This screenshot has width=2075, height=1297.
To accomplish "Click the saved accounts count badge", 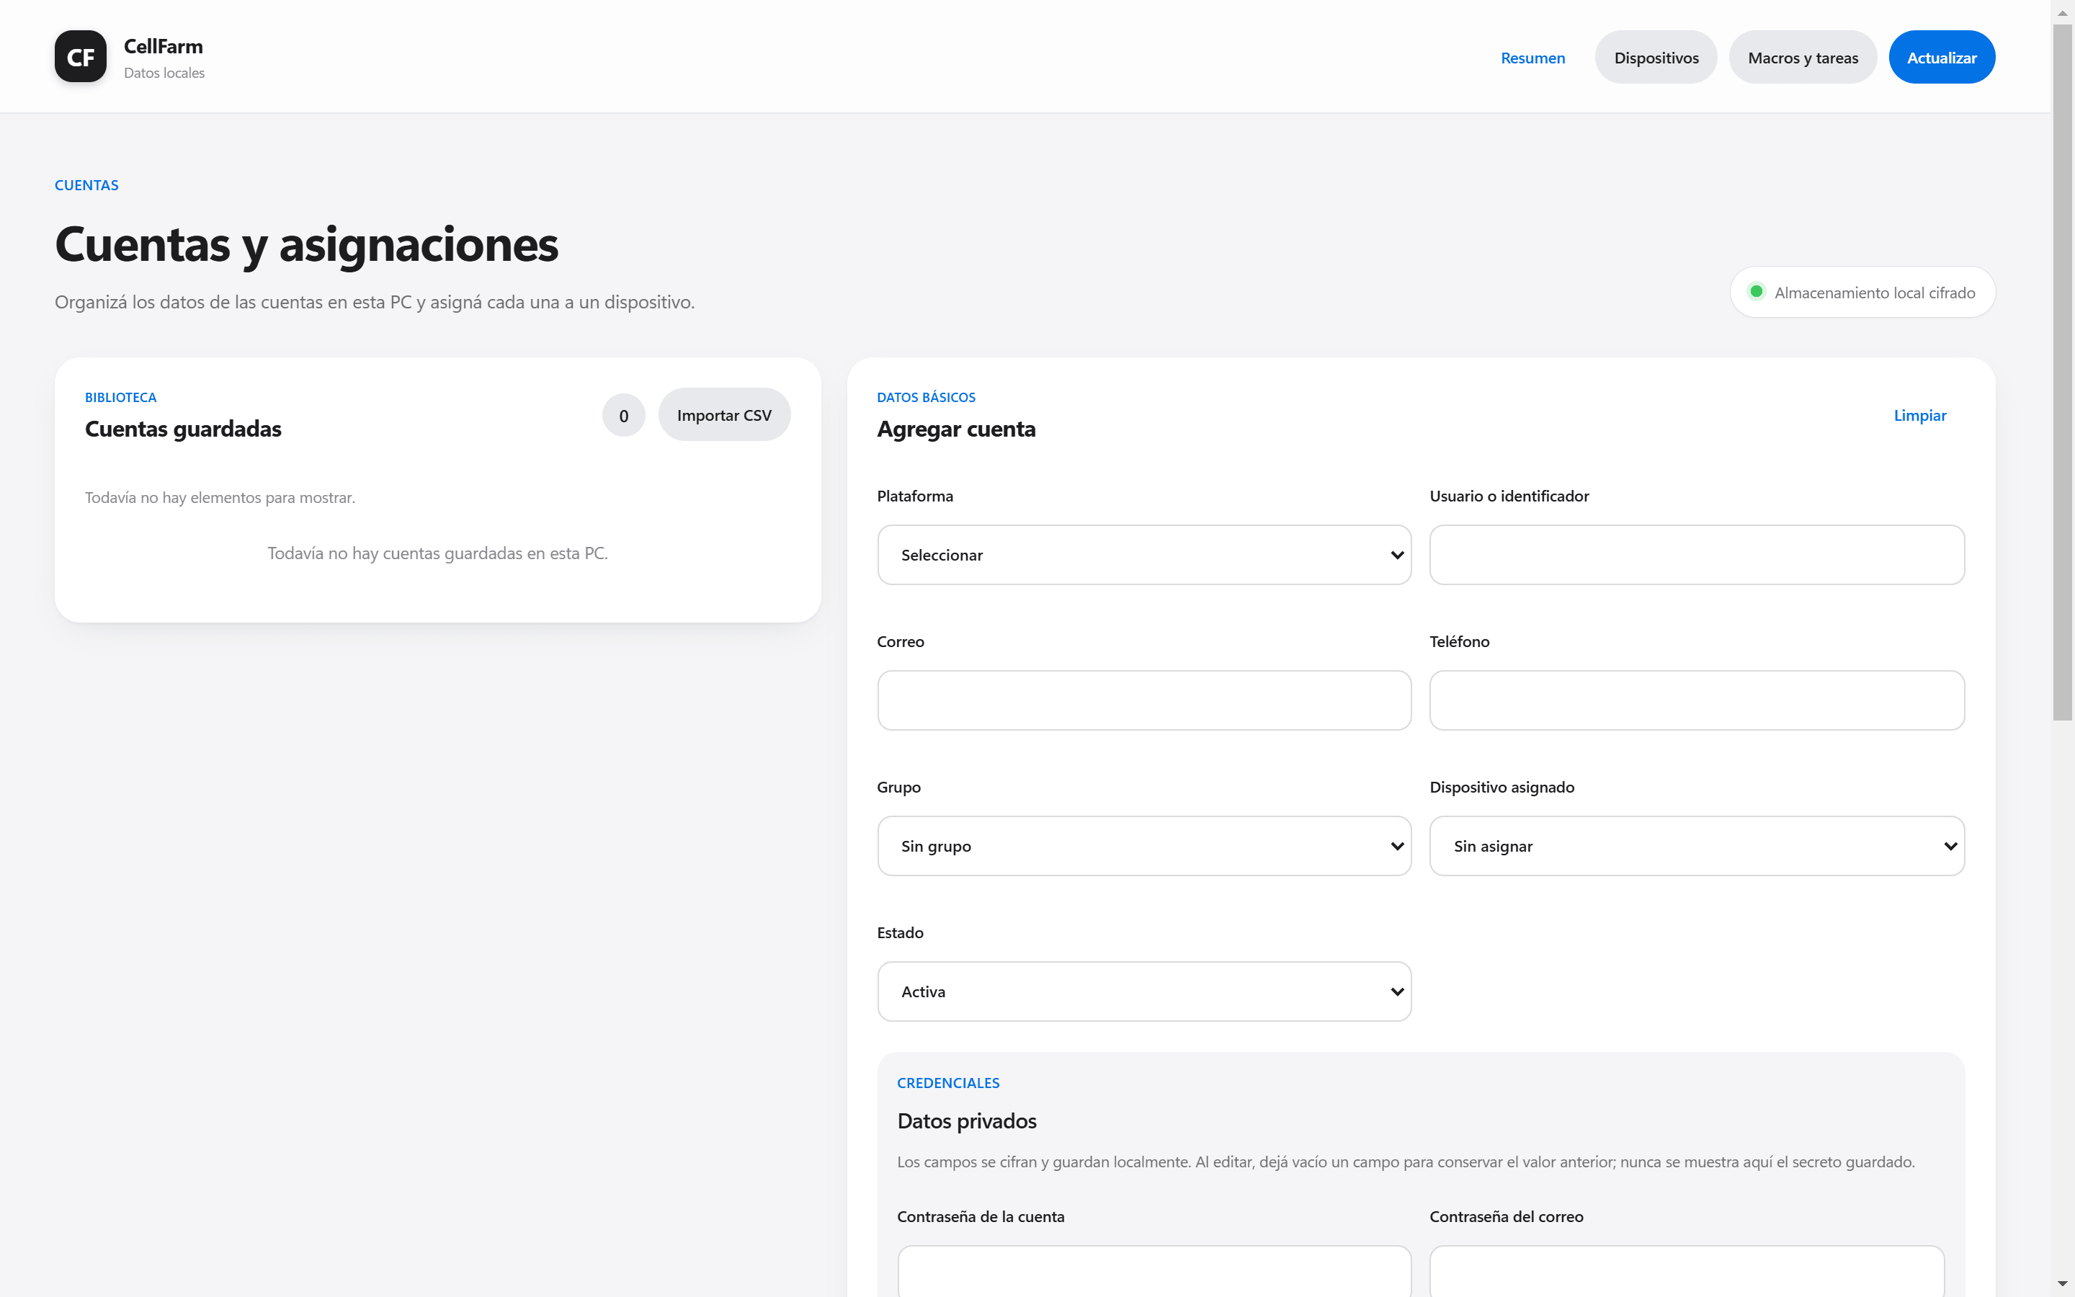I will (623, 415).
